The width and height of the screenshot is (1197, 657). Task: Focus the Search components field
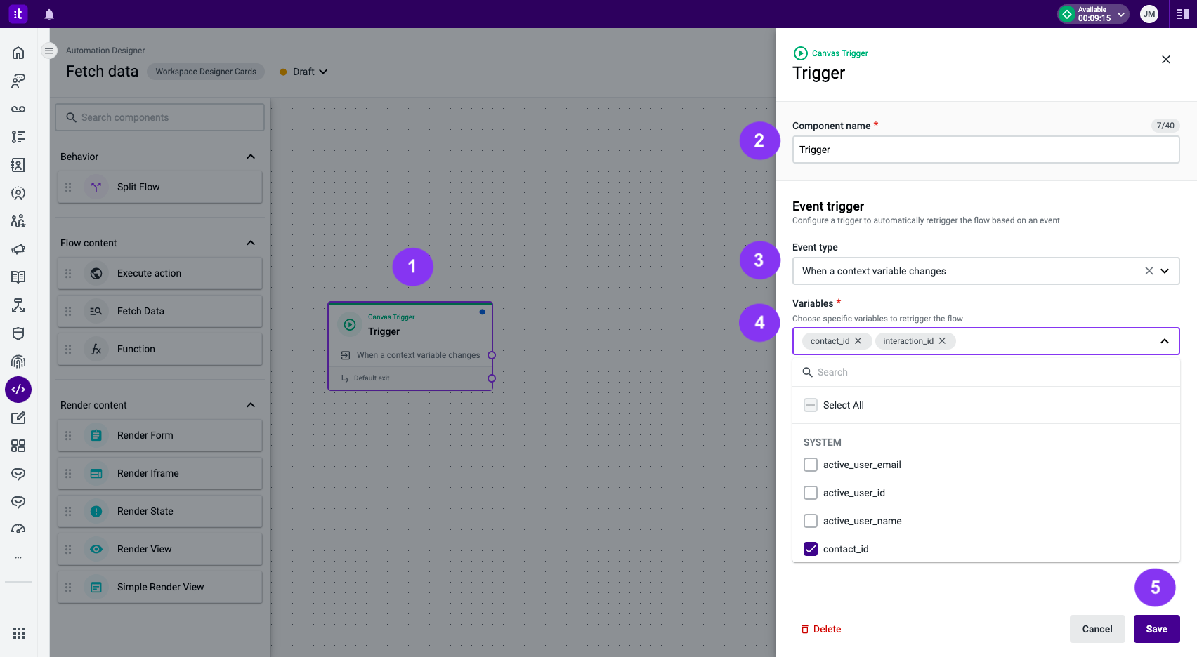[160, 117]
